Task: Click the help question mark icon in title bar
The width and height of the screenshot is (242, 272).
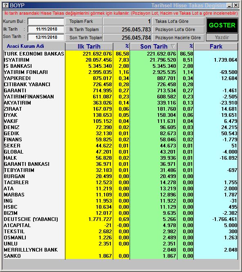Action: coord(6,5)
